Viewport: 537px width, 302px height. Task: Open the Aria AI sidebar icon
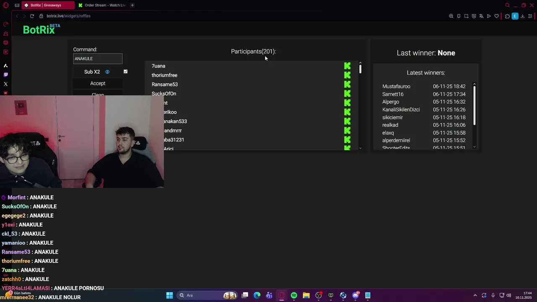(5, 65)
